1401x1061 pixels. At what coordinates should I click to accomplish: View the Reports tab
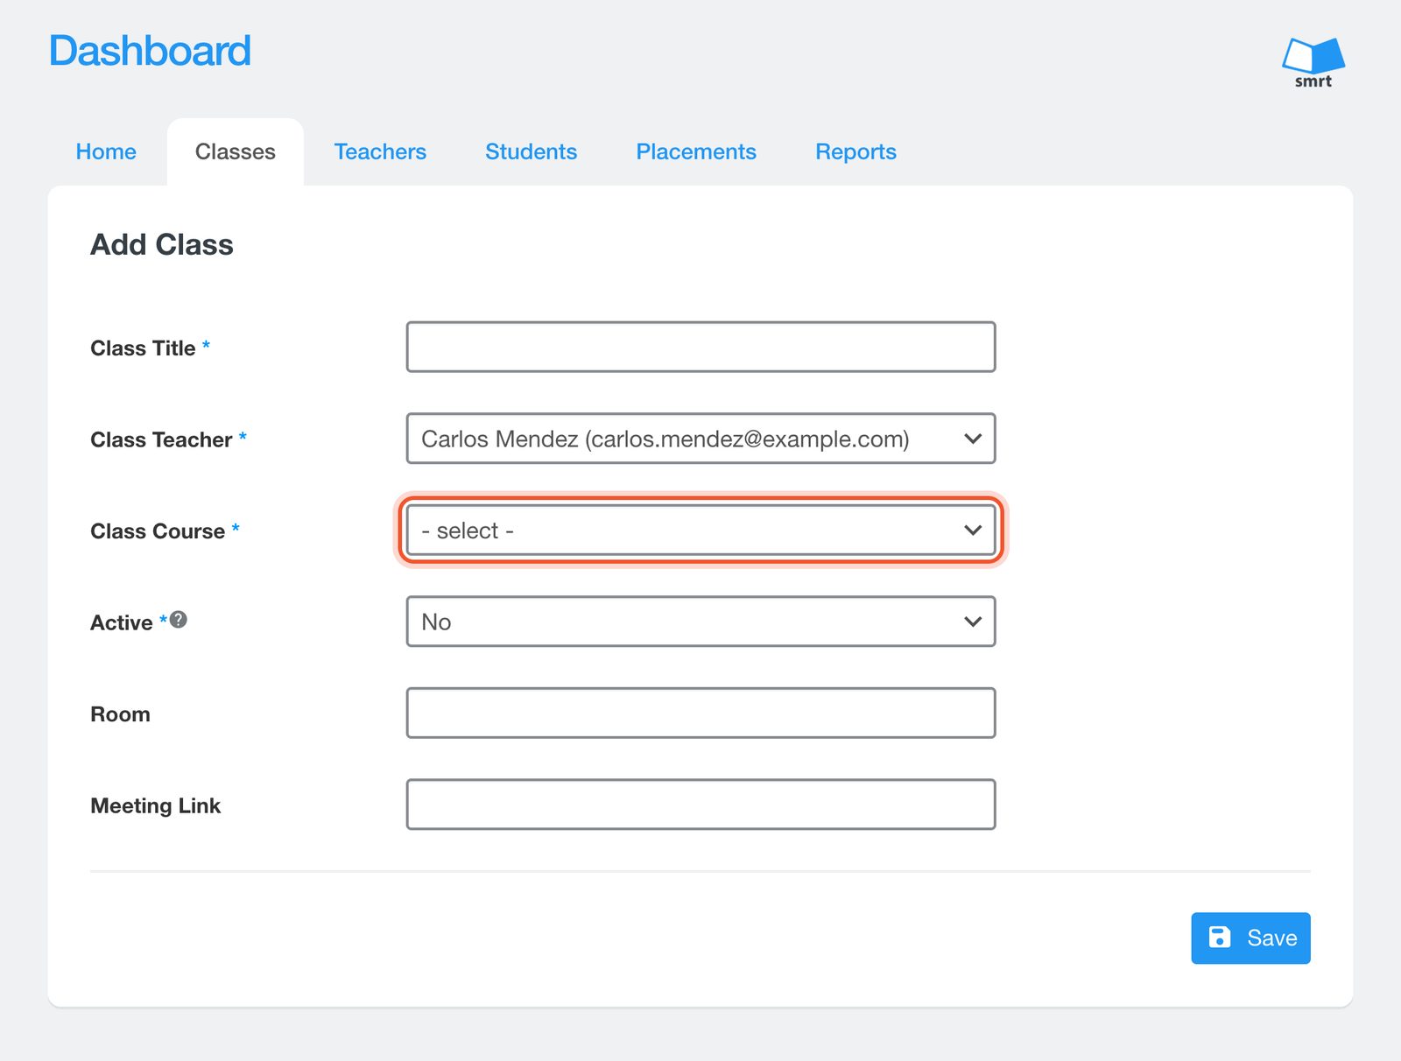(855, 151)
